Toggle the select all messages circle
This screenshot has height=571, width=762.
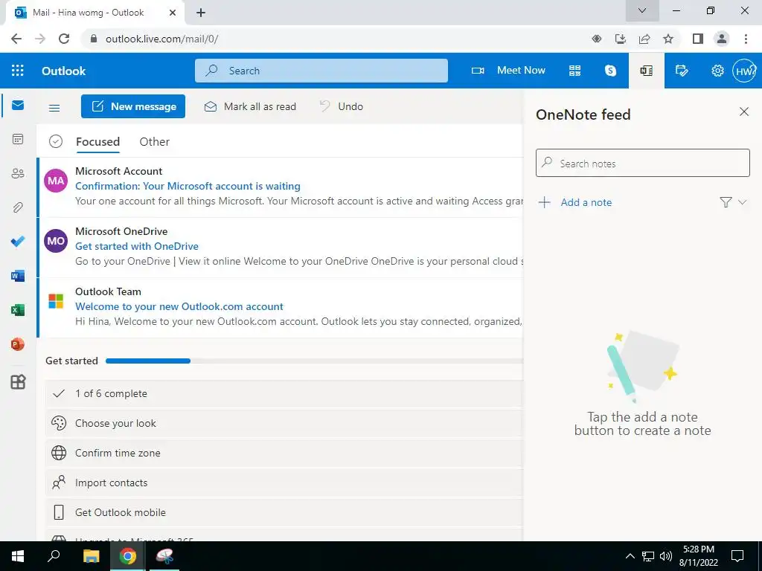pos(56,141)
